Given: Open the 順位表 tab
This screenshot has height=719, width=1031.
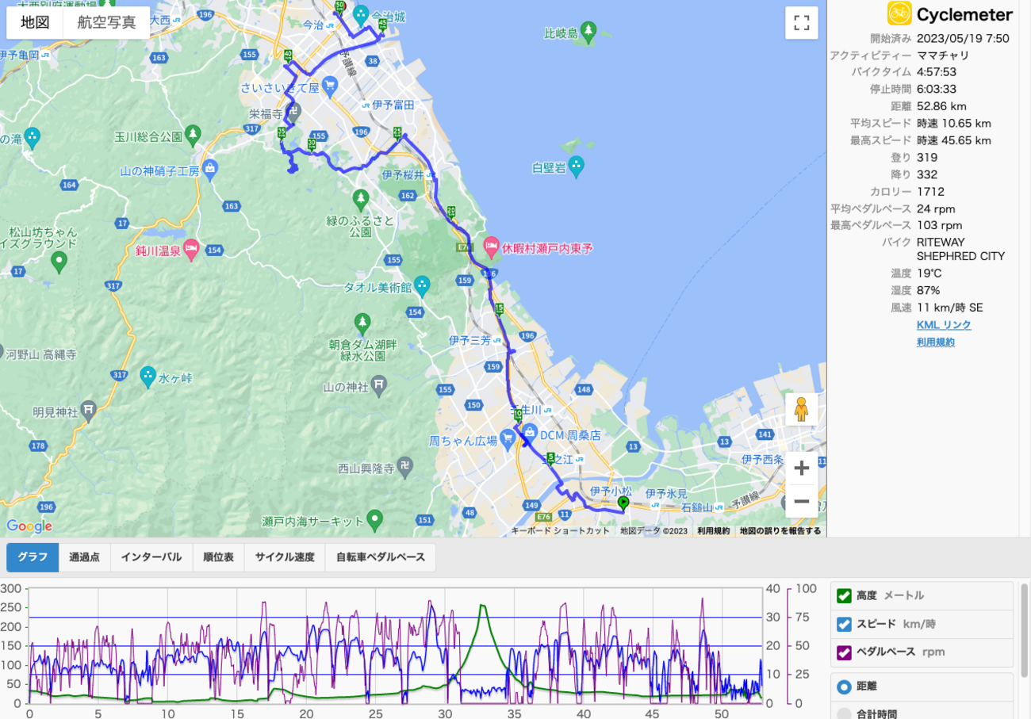Looking at the screenshot, I should (x=219, y=557).
